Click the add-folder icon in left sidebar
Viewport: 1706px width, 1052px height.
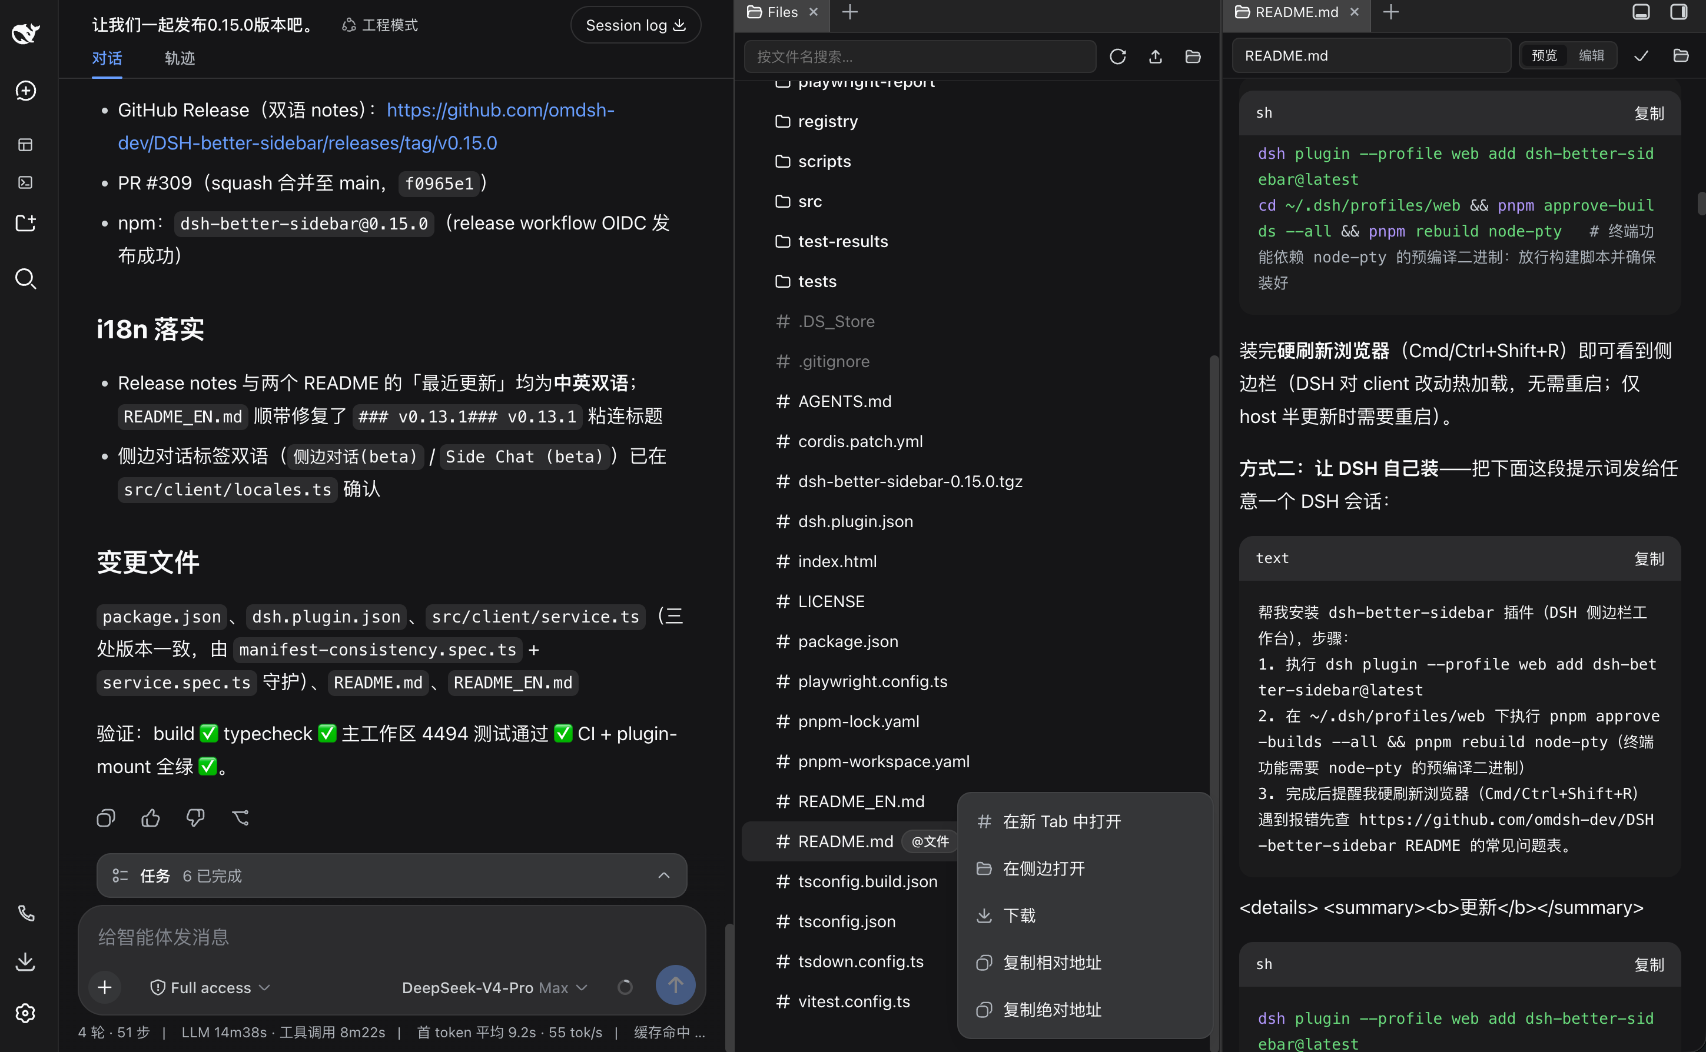coord(26,222)
